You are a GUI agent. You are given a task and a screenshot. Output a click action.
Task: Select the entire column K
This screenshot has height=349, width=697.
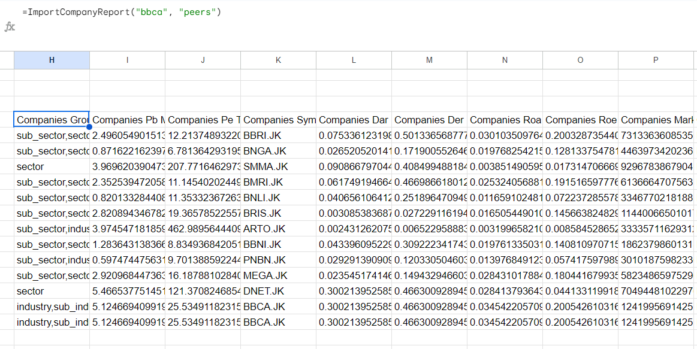click(x=278, y=60)
